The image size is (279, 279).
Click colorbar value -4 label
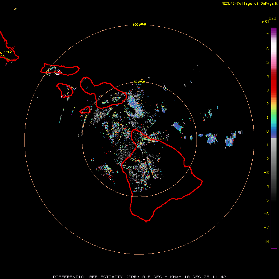pos(266,186)
